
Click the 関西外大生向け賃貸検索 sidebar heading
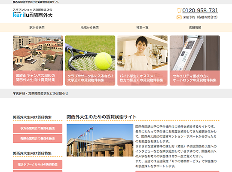pos(32,117)
